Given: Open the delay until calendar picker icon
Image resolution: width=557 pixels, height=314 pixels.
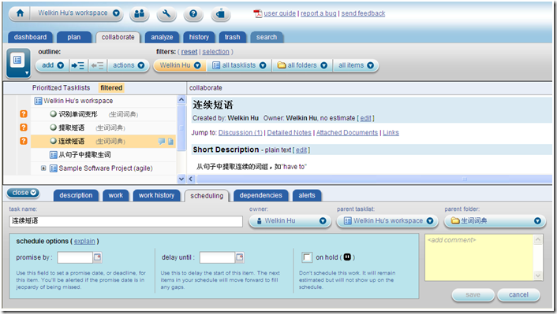Looking at the screenshot, I should [x=240, y=257].
